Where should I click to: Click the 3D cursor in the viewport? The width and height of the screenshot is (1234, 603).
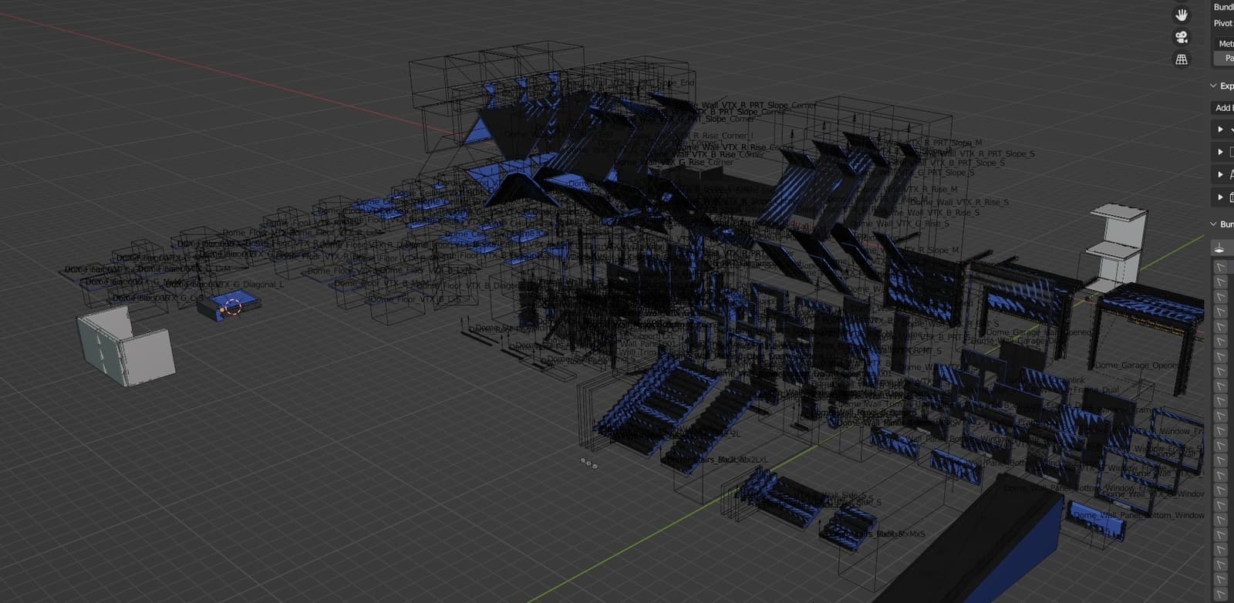point(233,308)
